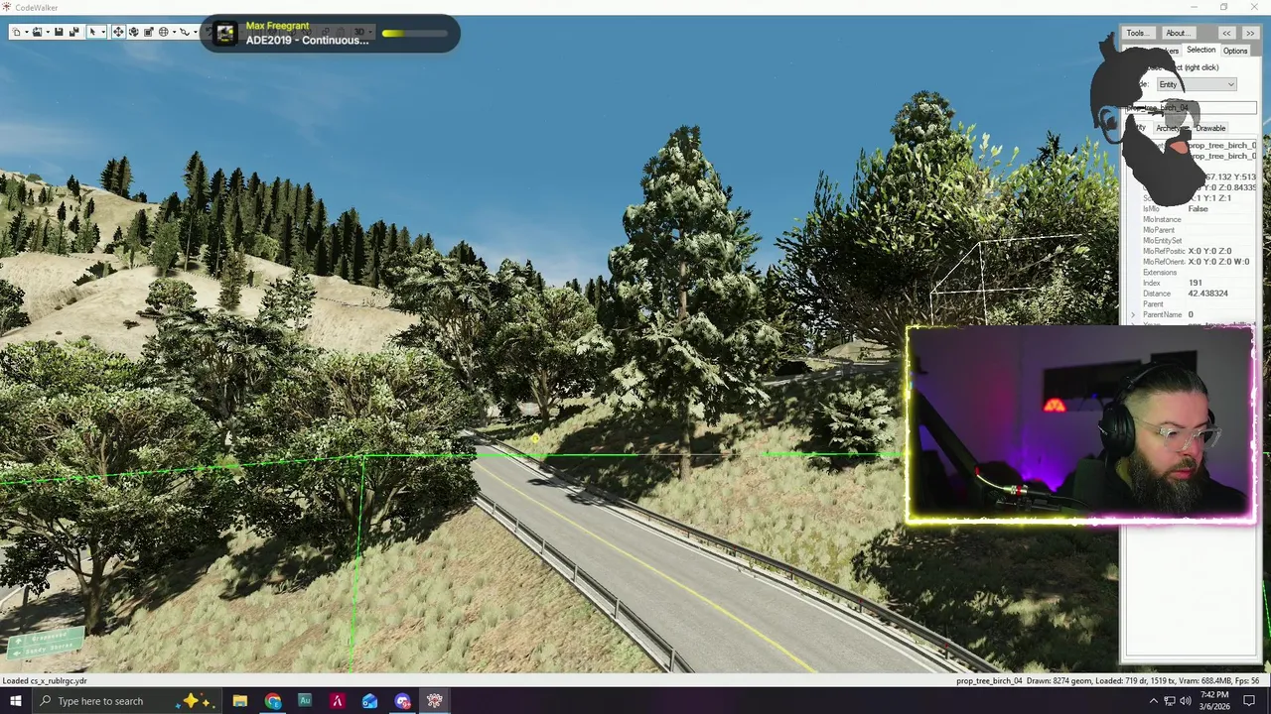Screen dimensions: 1271x714
Task: Open the Entity mode combo box
Action: (x=1196, y=84)
